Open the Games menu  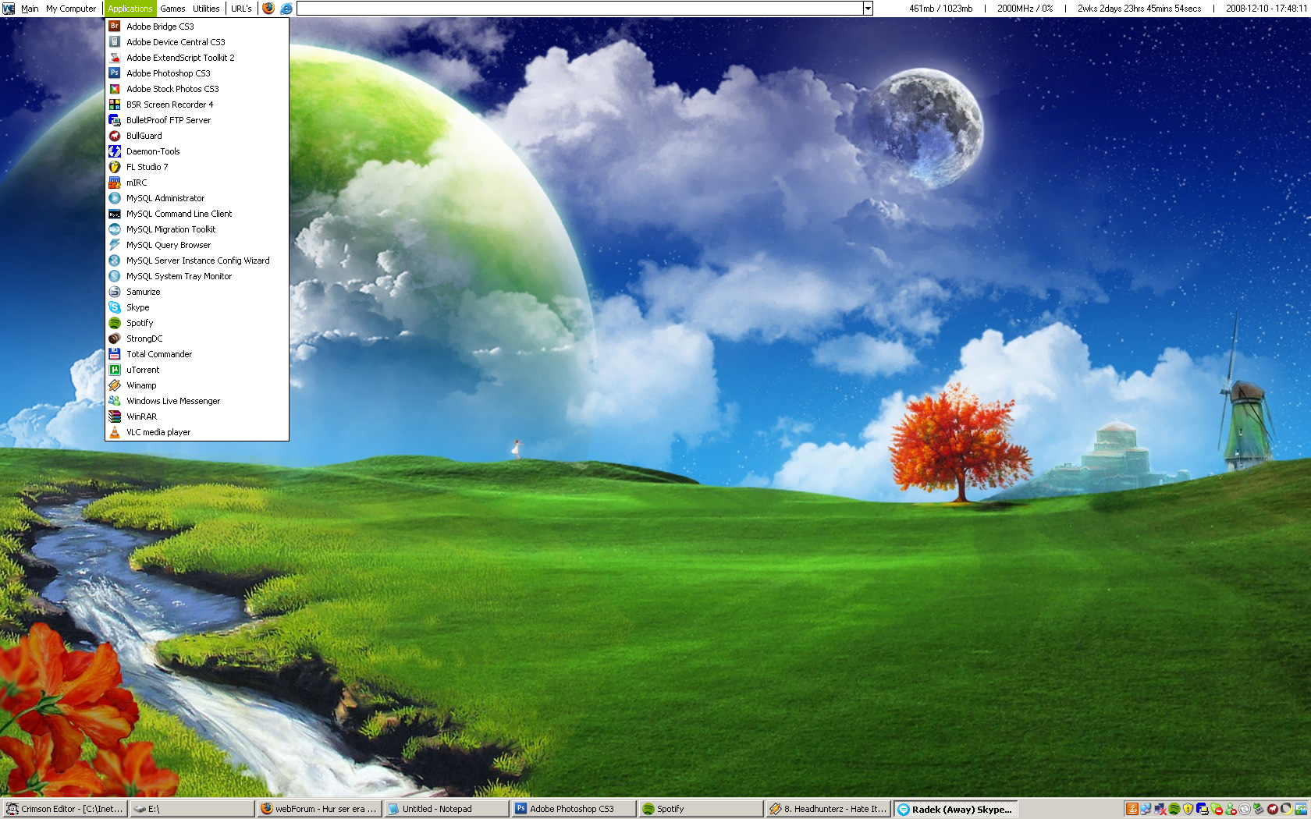pos(172,9)
